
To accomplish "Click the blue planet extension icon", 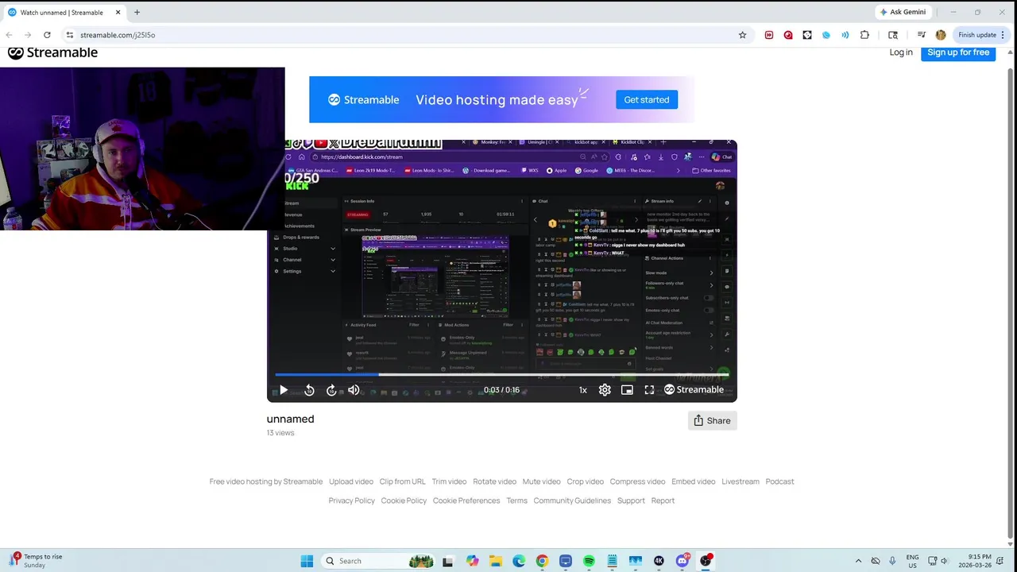I will pyautogui.click(x=826, y=35).
